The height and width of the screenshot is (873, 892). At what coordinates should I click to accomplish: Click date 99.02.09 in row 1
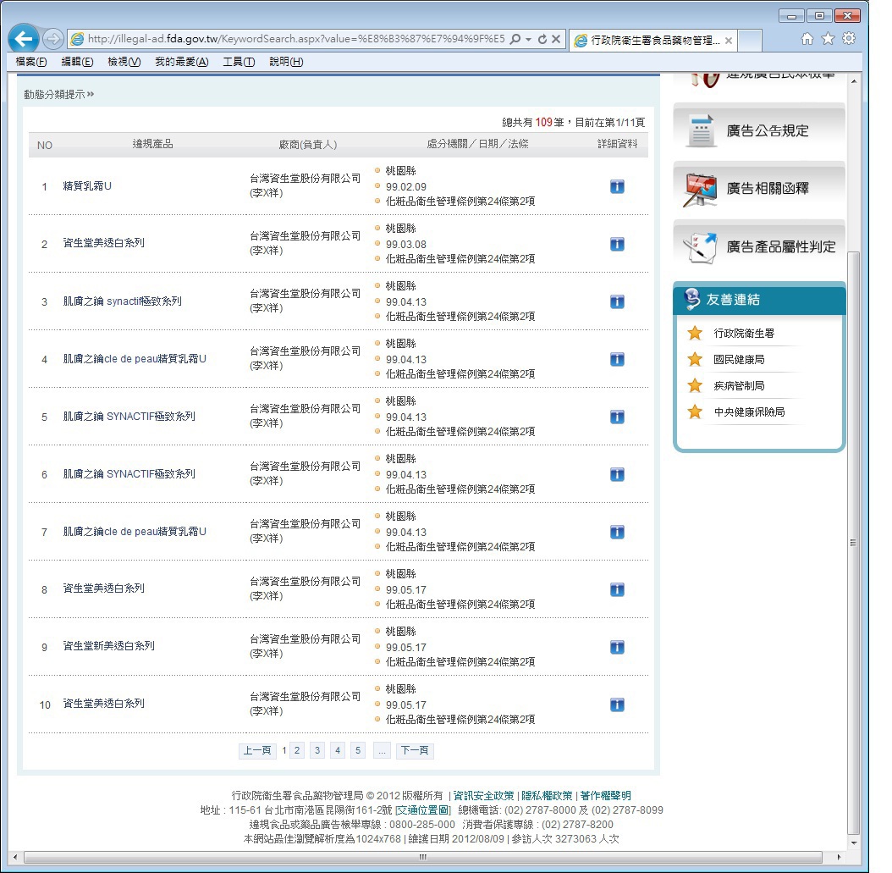406,186
